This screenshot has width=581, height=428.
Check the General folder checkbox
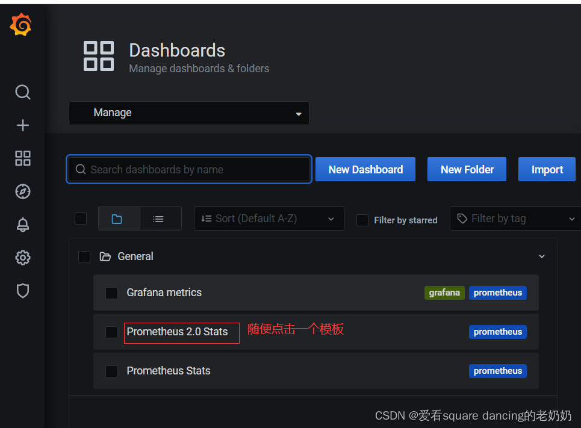(x=84, y=257)
